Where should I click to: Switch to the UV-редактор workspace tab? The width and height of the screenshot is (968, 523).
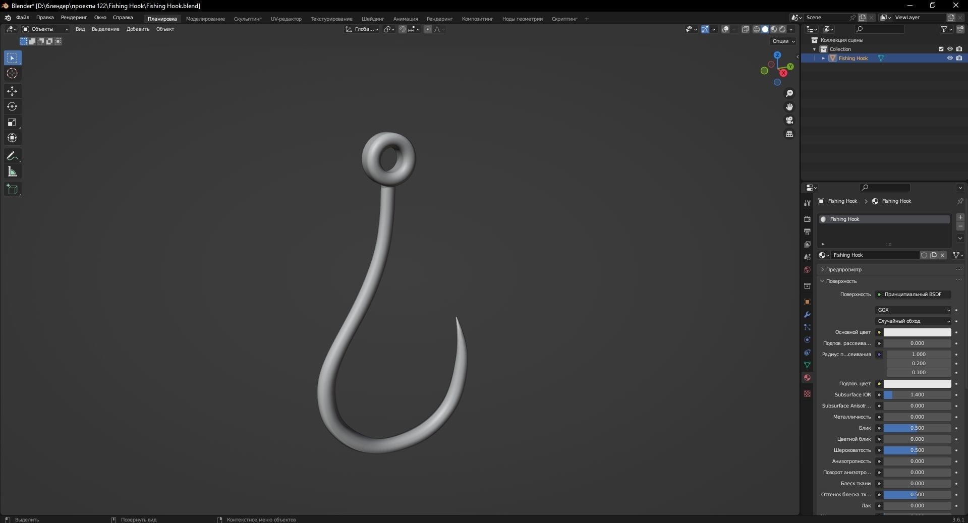(x=286, y=18)
